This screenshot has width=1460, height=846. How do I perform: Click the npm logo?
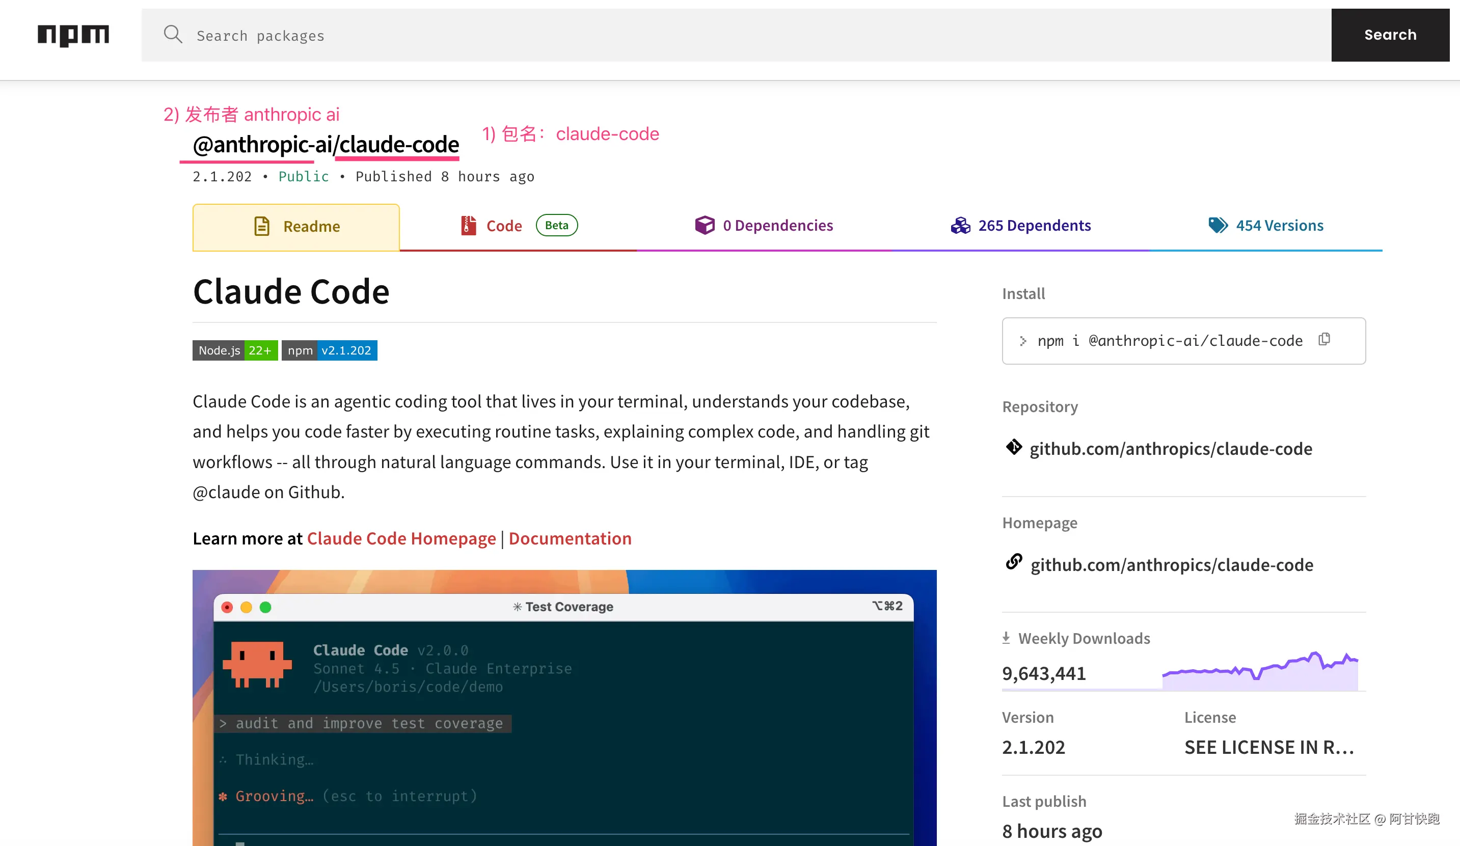tap(73, 35)
